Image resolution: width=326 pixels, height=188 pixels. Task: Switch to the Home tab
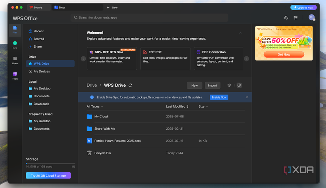point(39,7)
